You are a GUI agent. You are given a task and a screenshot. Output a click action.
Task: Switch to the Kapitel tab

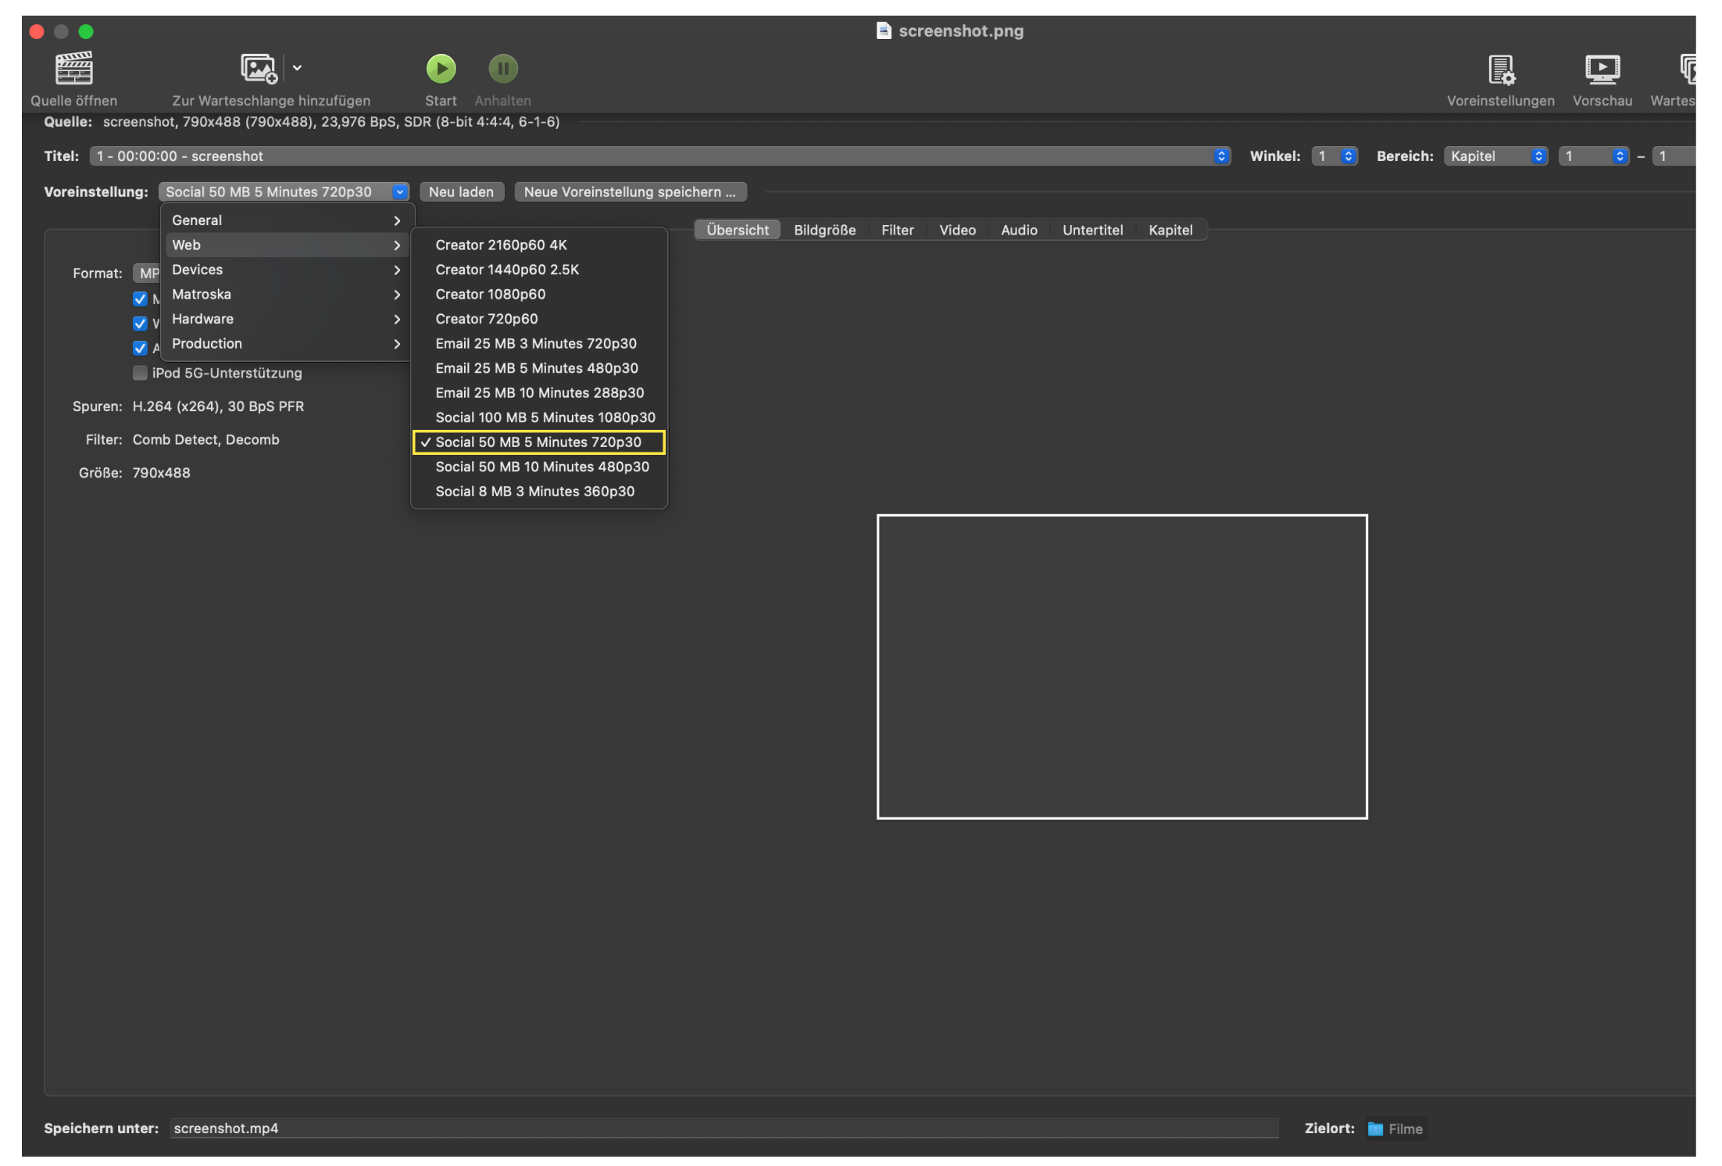(x=1170, y=230)
